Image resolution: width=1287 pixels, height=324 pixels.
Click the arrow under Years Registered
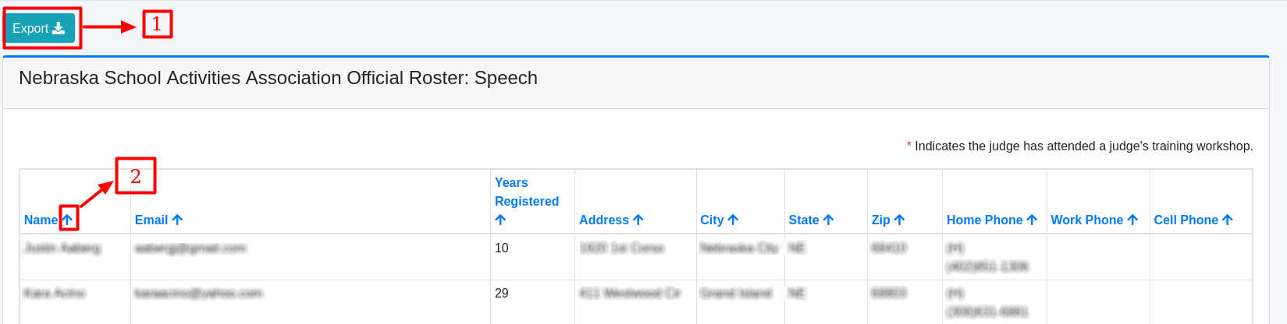pyautogui.click(x=500, y=220)
